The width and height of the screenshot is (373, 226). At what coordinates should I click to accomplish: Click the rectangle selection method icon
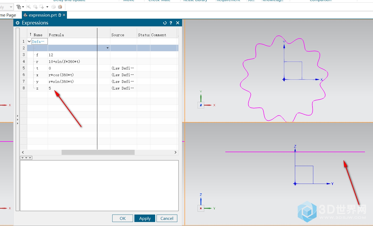point(42,7)
